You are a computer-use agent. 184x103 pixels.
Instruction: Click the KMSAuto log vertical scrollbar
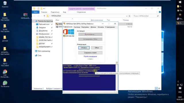click(x=117, y=78)
